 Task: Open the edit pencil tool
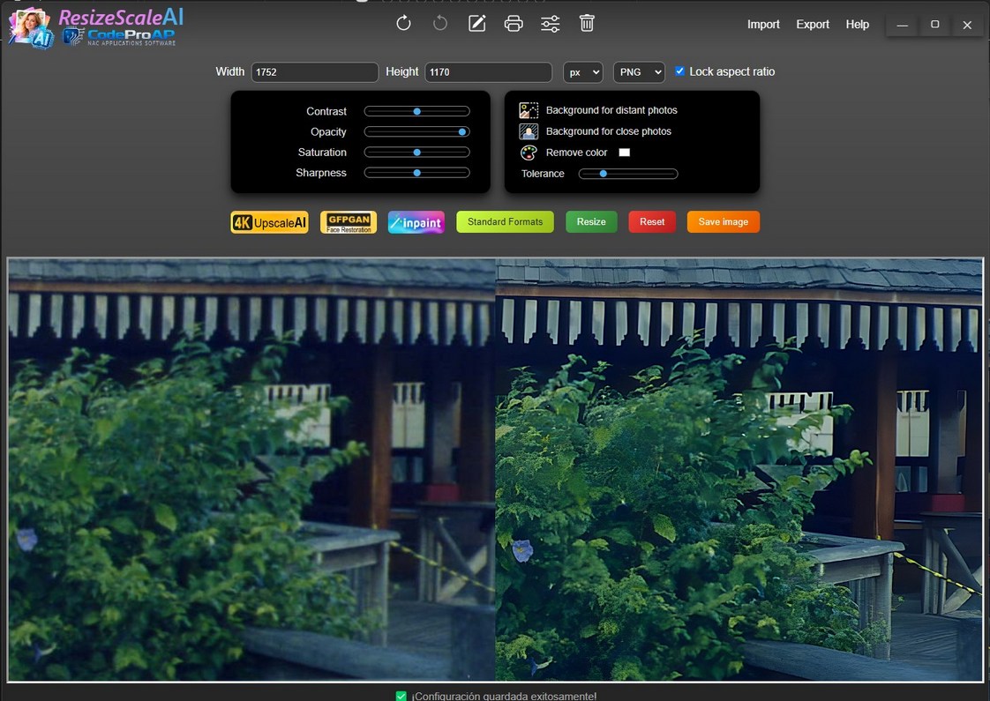pyautogui.click(x=476, y=24)
